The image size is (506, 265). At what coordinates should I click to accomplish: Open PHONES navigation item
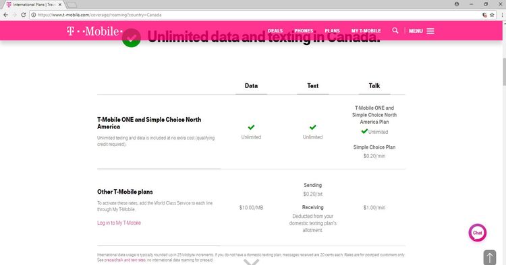point(304,31)
